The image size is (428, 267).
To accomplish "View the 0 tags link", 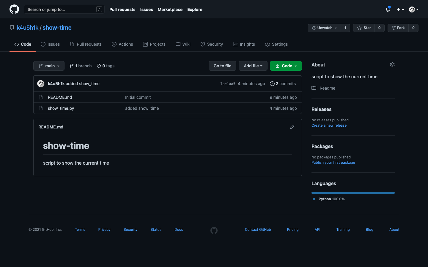I will click(x=106, y=66).
